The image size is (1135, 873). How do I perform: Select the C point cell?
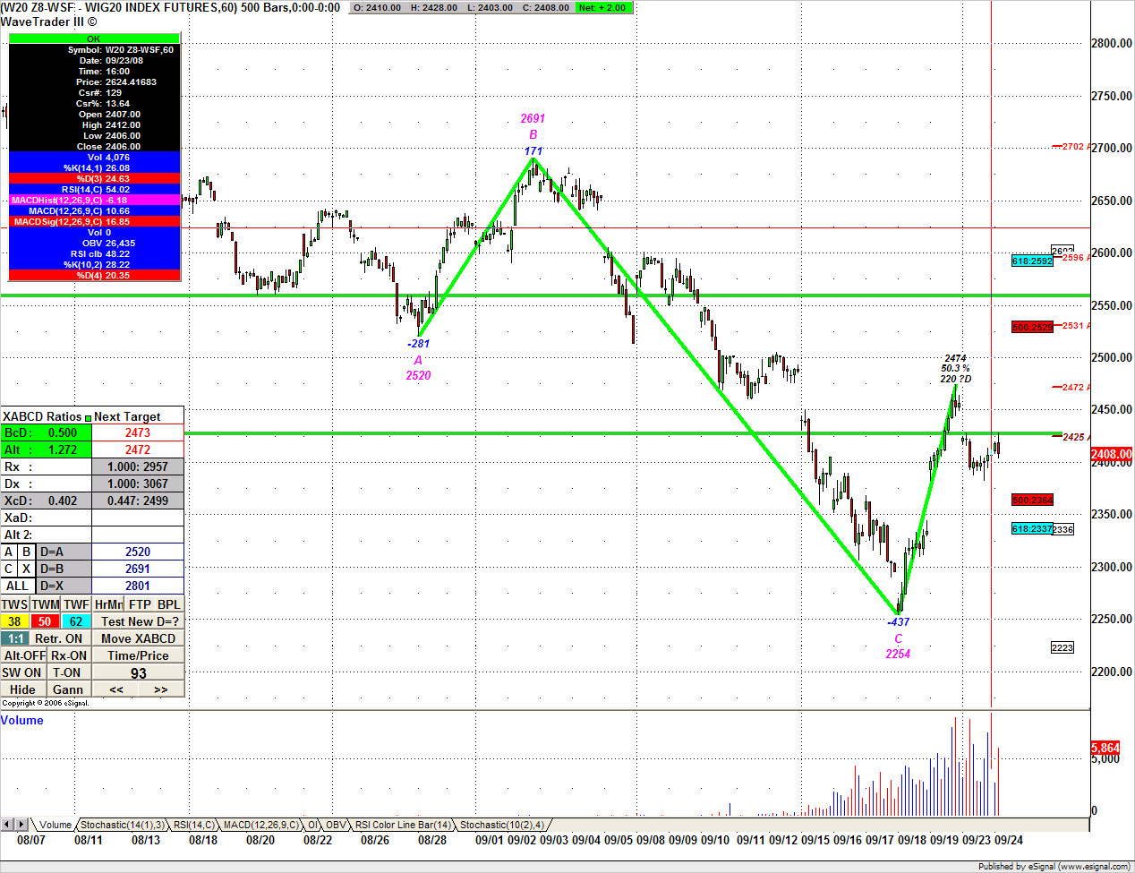click(9, 569)
